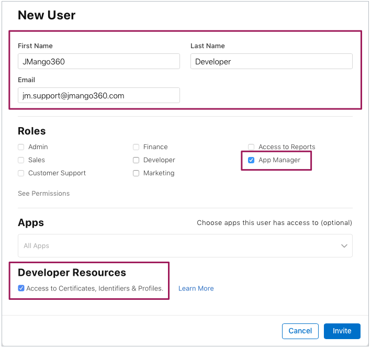Click the Invite button

click(342, 331)
